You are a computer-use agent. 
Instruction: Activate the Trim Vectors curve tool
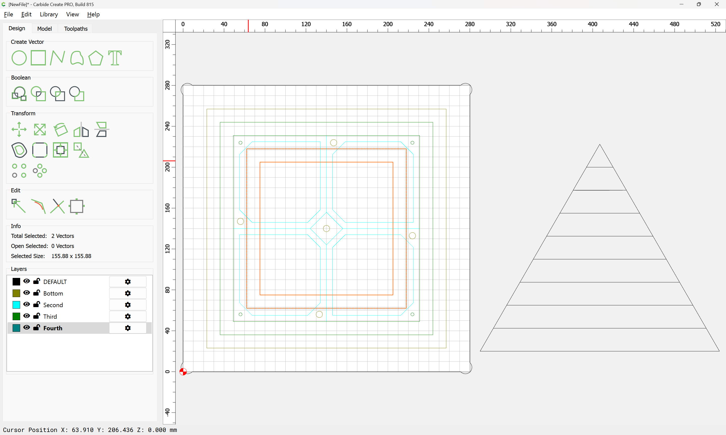point(38,206)
